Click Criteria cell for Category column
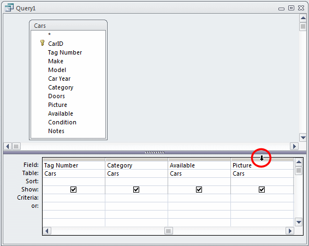The image size is (309, 246). 136,198
